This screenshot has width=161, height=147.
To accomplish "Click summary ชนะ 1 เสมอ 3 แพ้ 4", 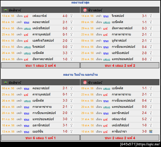I will [41, 65].
